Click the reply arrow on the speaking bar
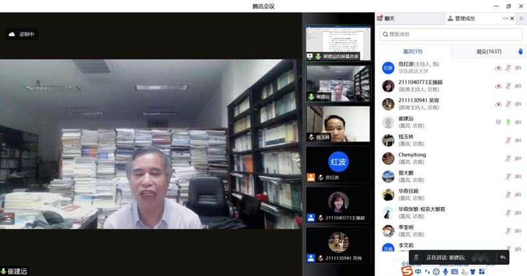Viewport: 527px width, 276px height. coord(503,257)
